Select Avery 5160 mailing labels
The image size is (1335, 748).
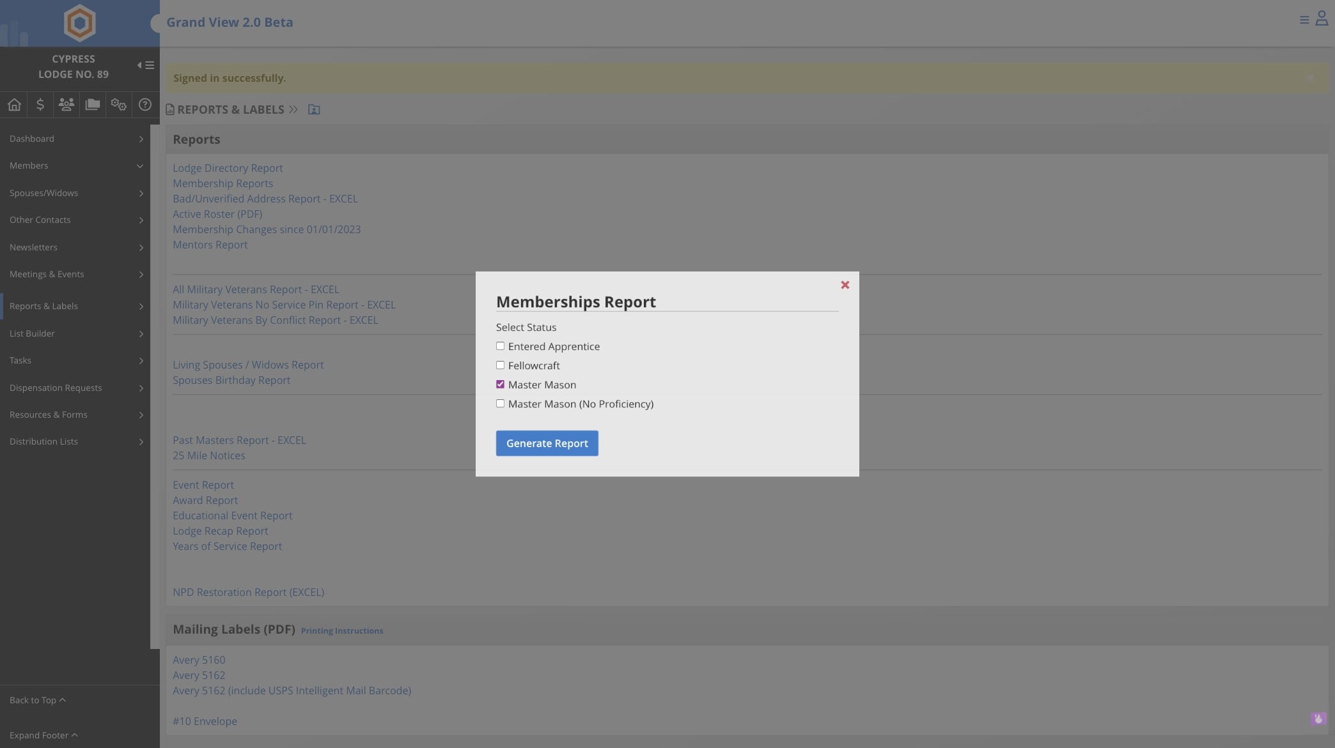point(199,660)
